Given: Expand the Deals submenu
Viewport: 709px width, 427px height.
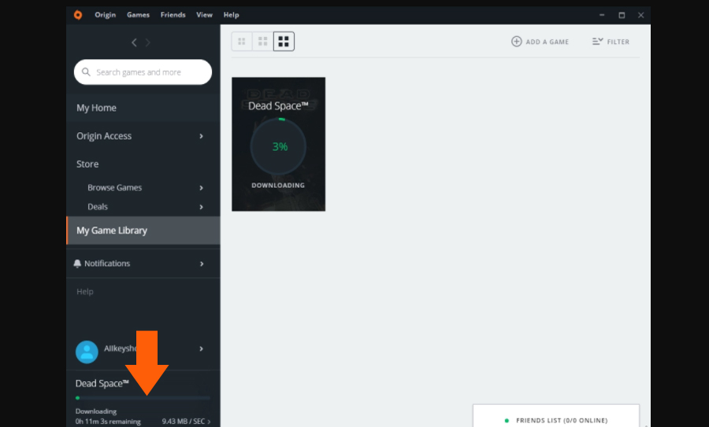Looking at the screenshot, I should 202,207.
